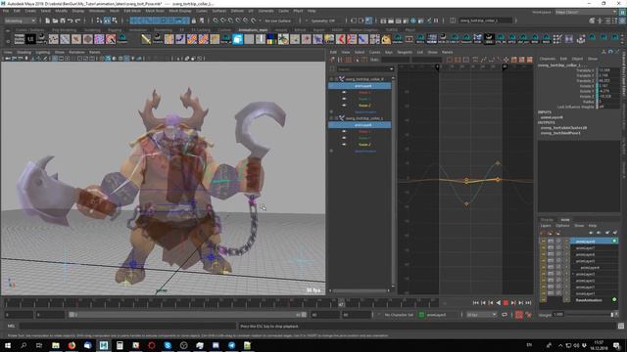This screenshot has height=352, width=627.
Task: Select Rotate Z curve under bip_collar_L
Action: 364,145
